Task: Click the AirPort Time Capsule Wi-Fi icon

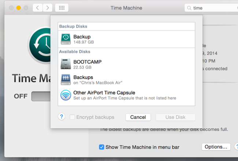Action: click(66, 95)
